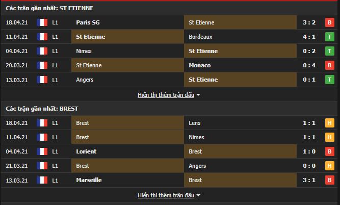This screenshot has height=205, width=340.
Task: Click the yellow H badge for Brest vs Angers
Action: [x=329, y=166]
